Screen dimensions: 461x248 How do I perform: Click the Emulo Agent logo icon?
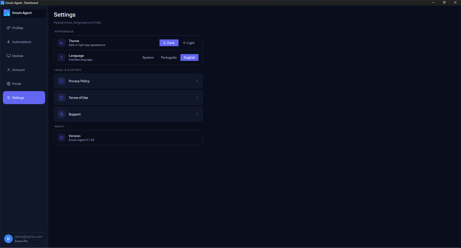7,13
